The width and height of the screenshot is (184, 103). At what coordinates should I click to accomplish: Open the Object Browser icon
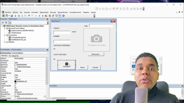click(x=56, y=16)
